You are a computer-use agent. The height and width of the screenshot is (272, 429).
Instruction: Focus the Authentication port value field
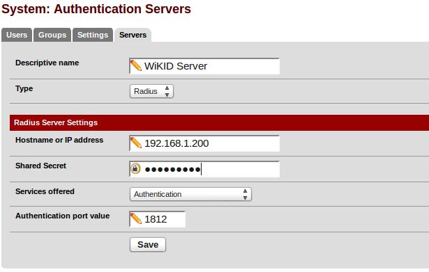click(x=158, y=219)
